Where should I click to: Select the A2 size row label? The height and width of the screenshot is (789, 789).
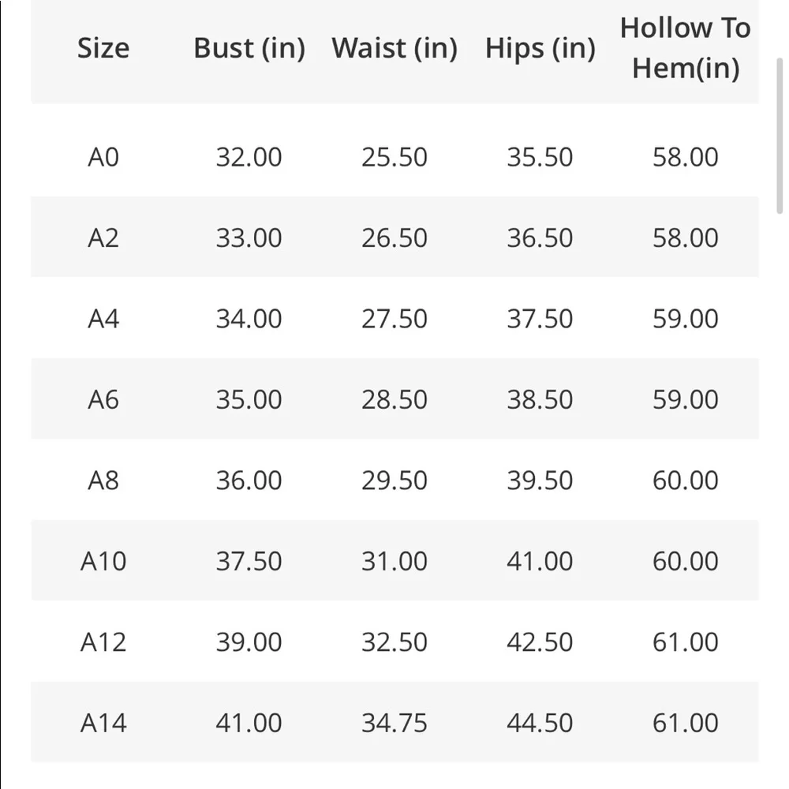tap(103, 237)
